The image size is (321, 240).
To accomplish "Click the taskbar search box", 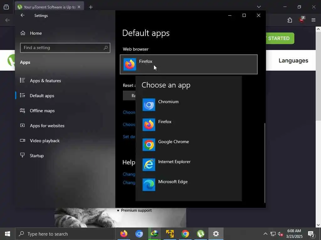I will coord(65,234).
